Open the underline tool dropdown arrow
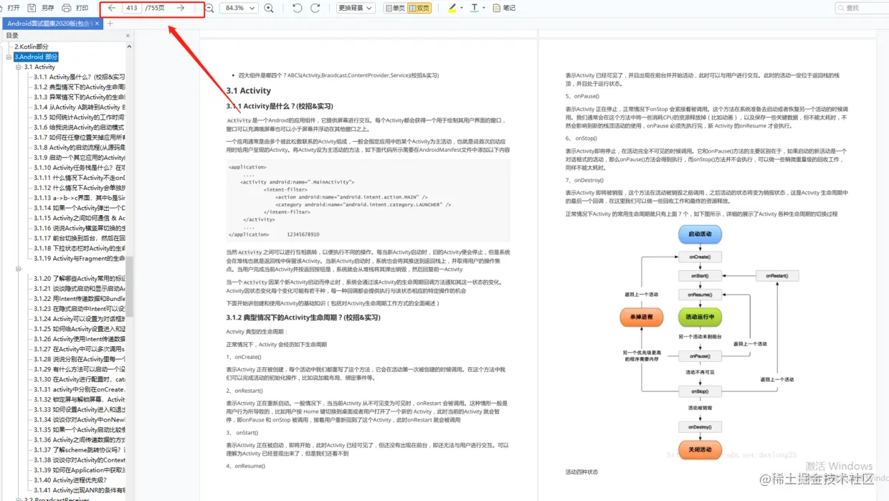Image resolution: width=889 pixels, height=501 pixels. [484, 8]
